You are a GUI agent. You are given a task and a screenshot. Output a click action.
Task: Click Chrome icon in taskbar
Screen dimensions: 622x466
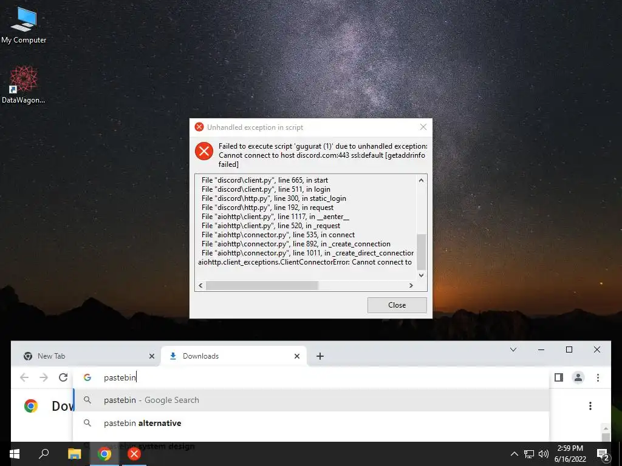tap(104, 454)
